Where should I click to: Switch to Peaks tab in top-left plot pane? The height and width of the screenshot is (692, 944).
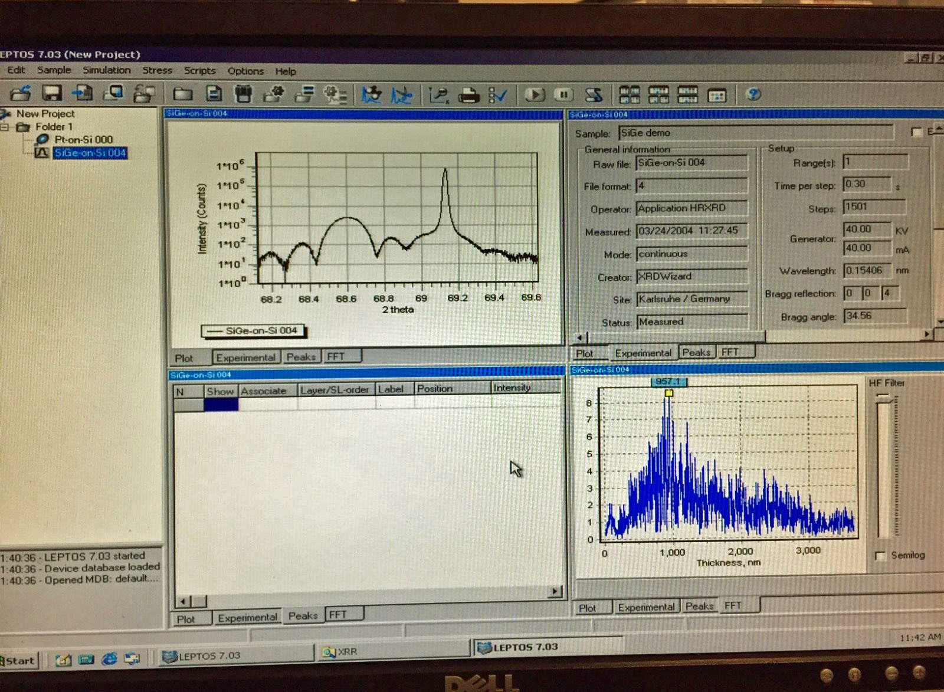301,357
